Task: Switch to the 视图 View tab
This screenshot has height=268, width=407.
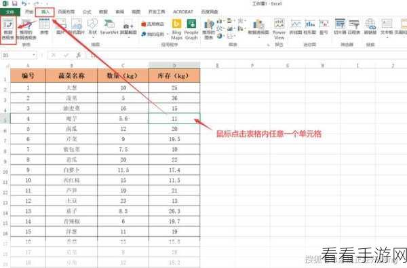Action: tap(136, 12)
